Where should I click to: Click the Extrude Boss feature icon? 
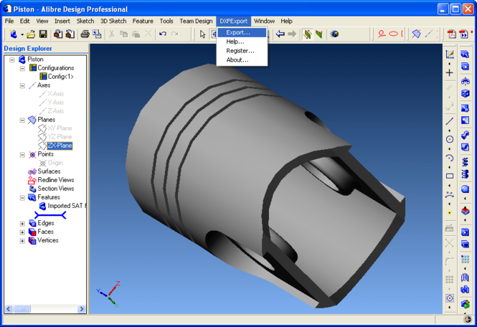click(x=465, y=54)
